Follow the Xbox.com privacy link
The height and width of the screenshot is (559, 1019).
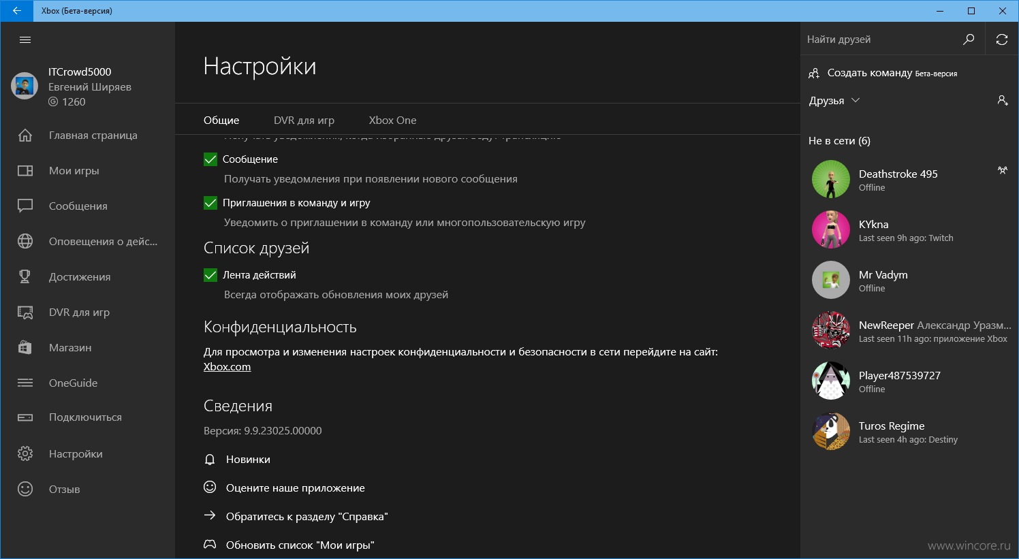point(227,367)
